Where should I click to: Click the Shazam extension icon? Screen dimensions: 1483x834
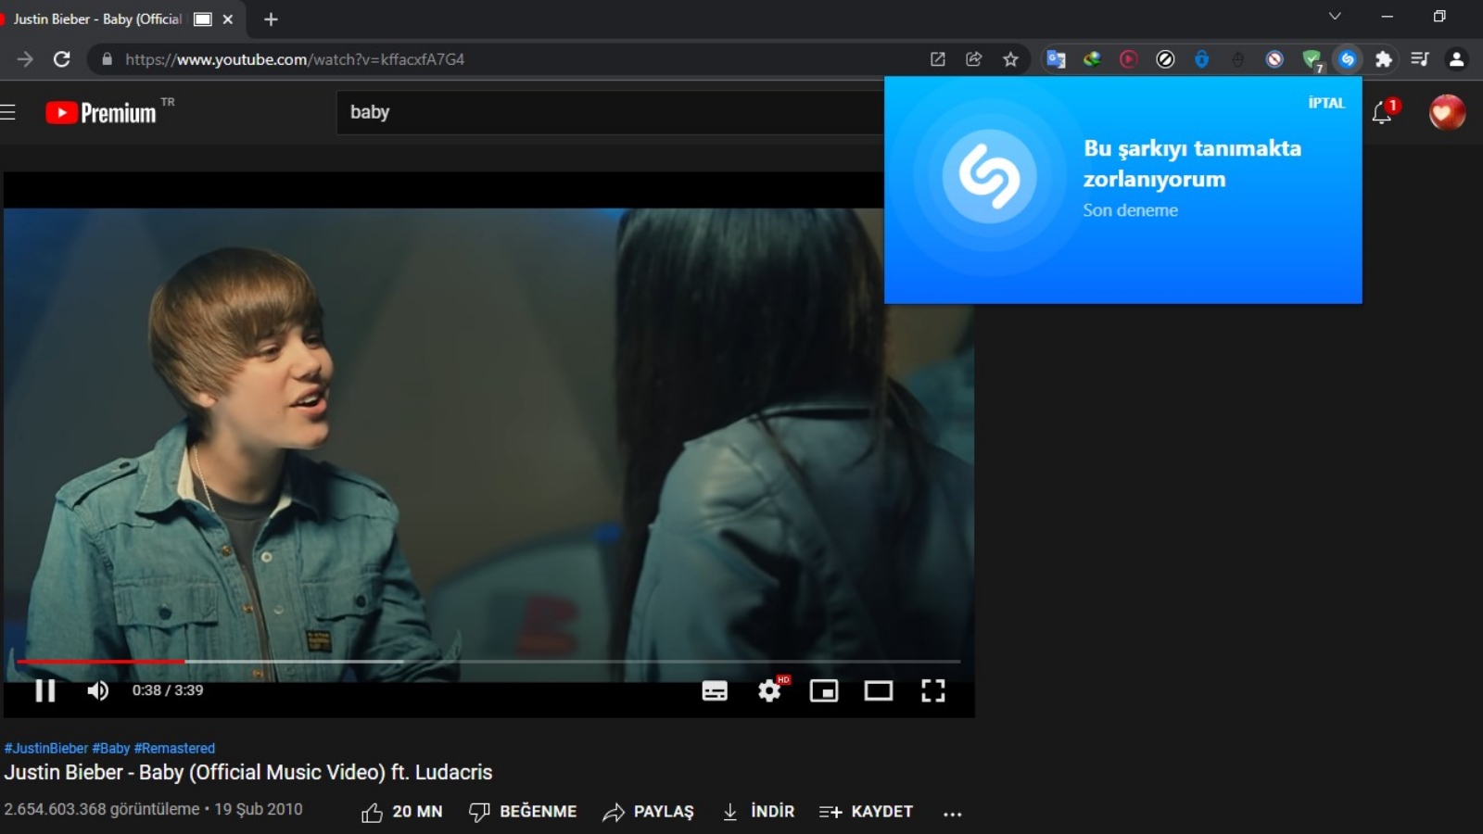click(1347, 59)
